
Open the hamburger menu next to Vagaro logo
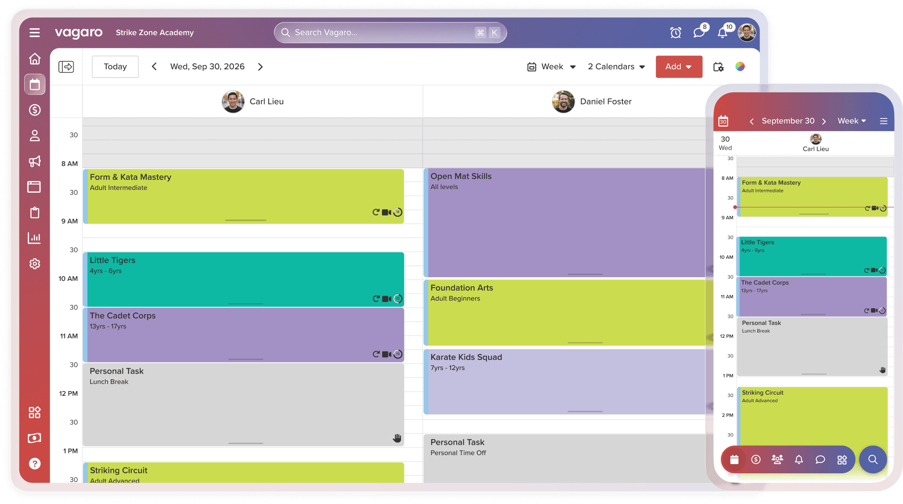tap(35, 33)
